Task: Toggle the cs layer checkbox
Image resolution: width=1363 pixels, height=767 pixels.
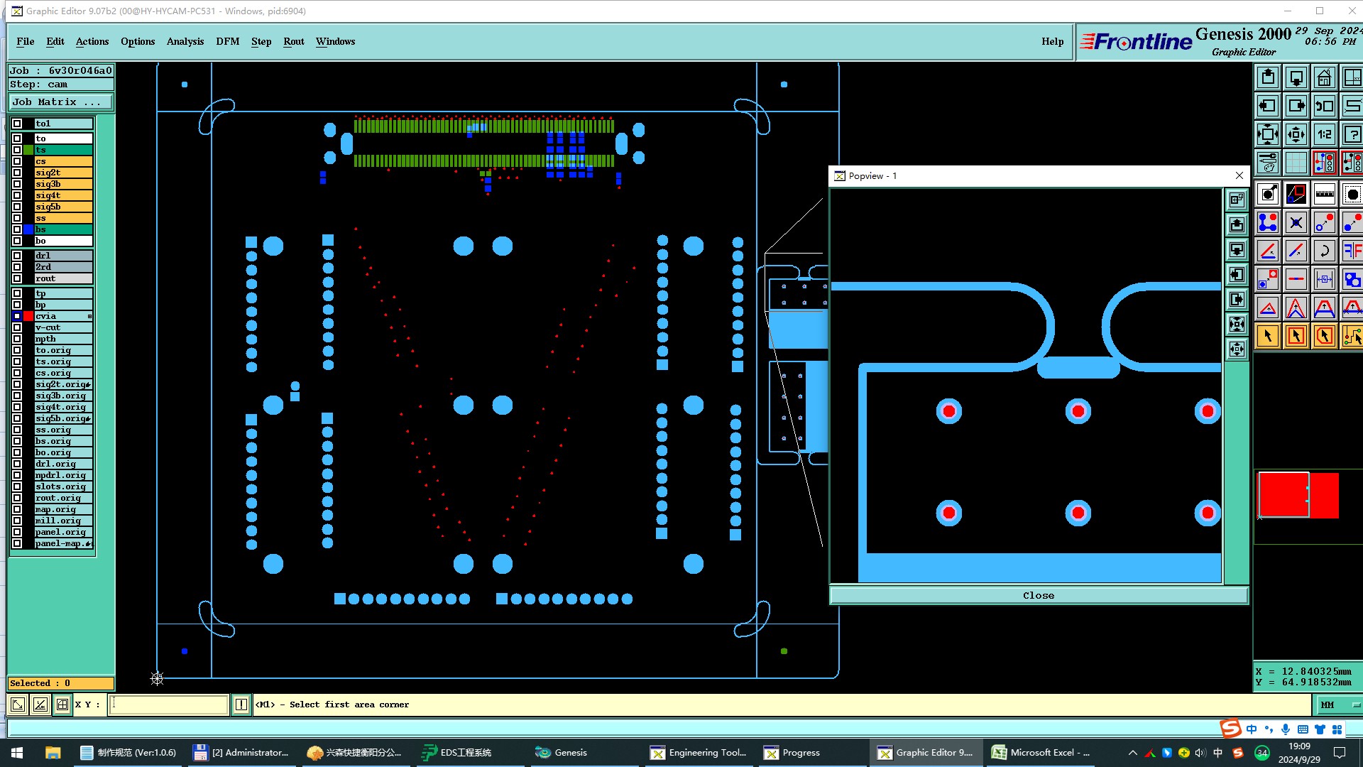Action: pos(17,161)
